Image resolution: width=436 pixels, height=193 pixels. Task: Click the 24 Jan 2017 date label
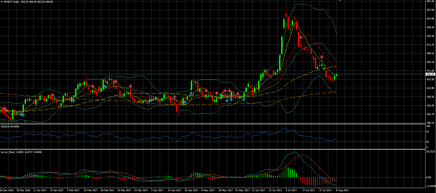(57, 190)
